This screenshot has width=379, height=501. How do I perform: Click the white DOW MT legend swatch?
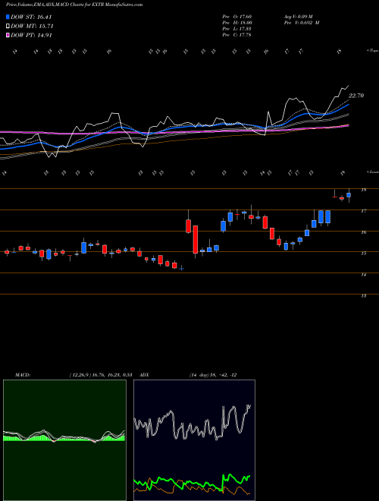8,27
